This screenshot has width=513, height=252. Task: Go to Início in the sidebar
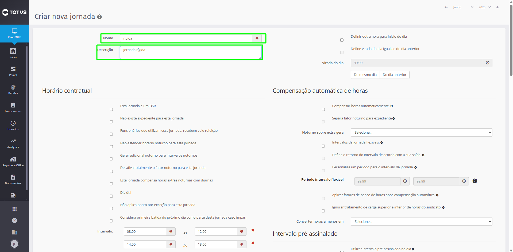13,53
